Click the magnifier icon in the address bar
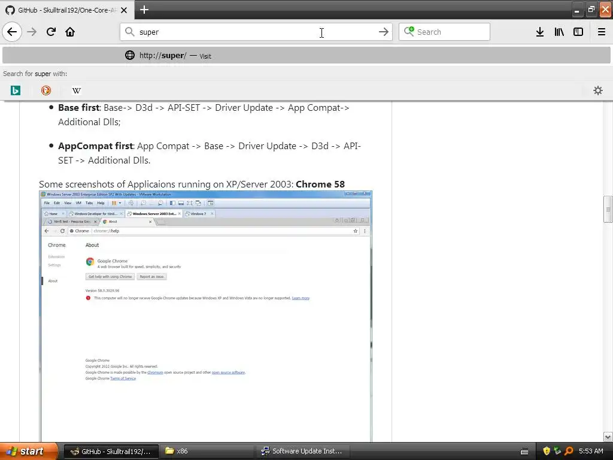613x460 pixels. [x=129, y=32]
